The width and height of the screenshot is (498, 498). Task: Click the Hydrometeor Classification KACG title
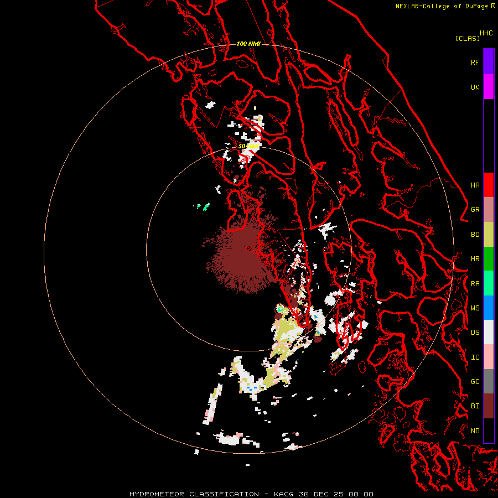click(x=251, y=494)
